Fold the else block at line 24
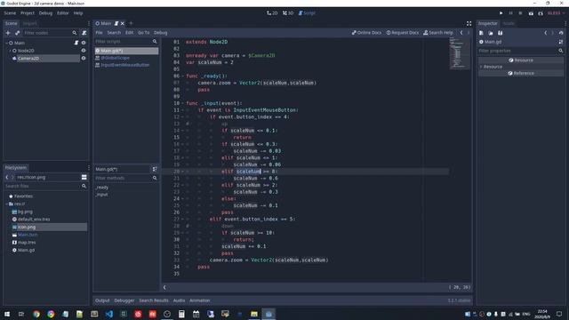This screenshot has width=569, height=320. click(x=182, y=199)
